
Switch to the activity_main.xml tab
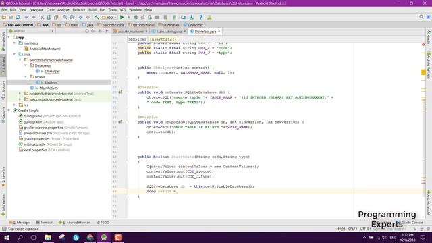tap(130, 32)
